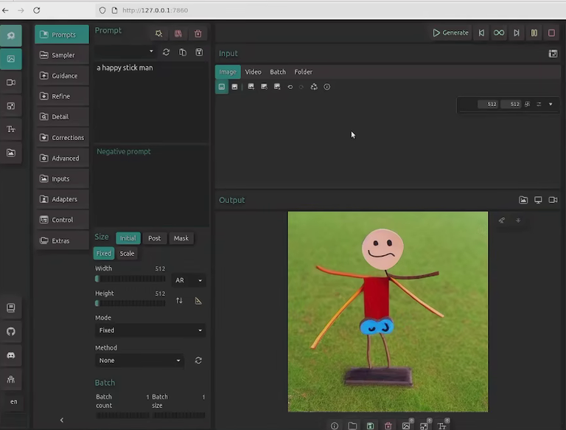The width and height of the screenshot is (566, 430).
Task: Open the Method dropdown showing None
Action: 139,360
